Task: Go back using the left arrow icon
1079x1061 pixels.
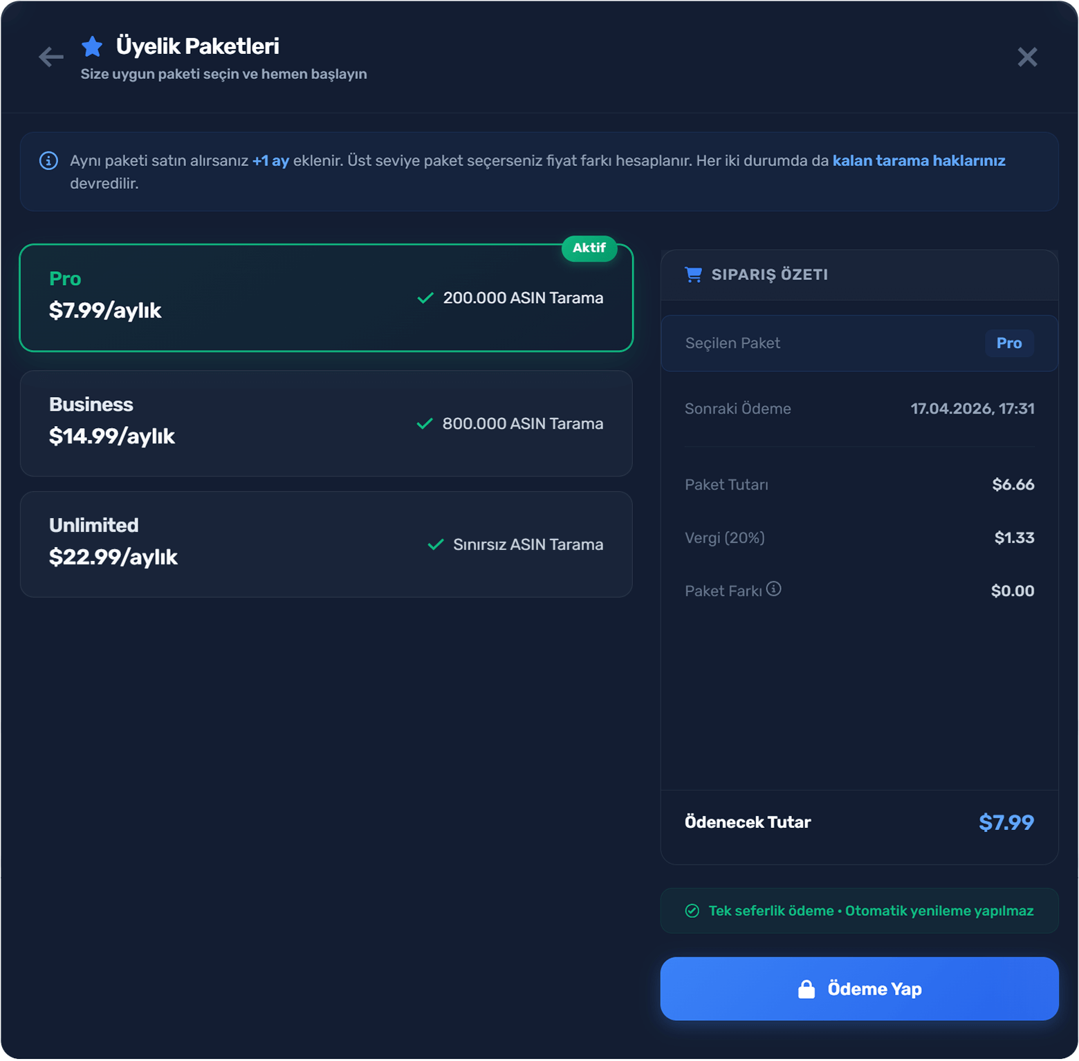Action: point(50,57)
